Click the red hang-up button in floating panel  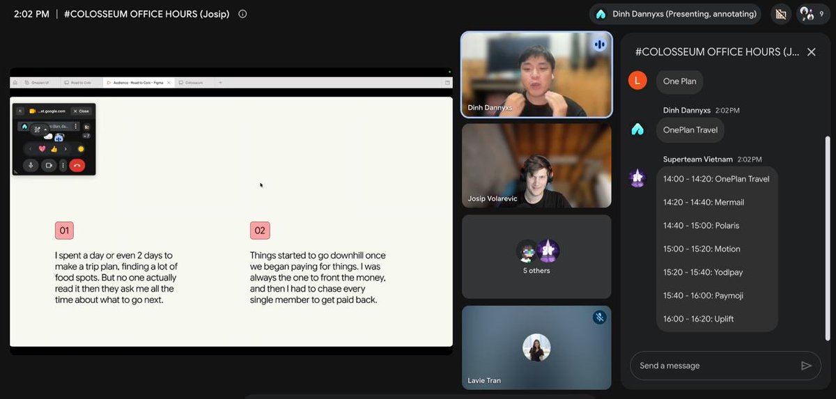tap(77, 165)
